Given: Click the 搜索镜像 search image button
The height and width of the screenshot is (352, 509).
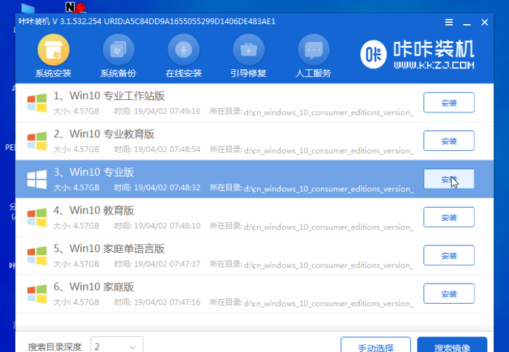Looking at the screenshot, I should pos(451,346).
